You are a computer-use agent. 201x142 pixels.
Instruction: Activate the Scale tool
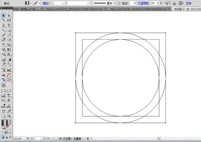(9, 45)
